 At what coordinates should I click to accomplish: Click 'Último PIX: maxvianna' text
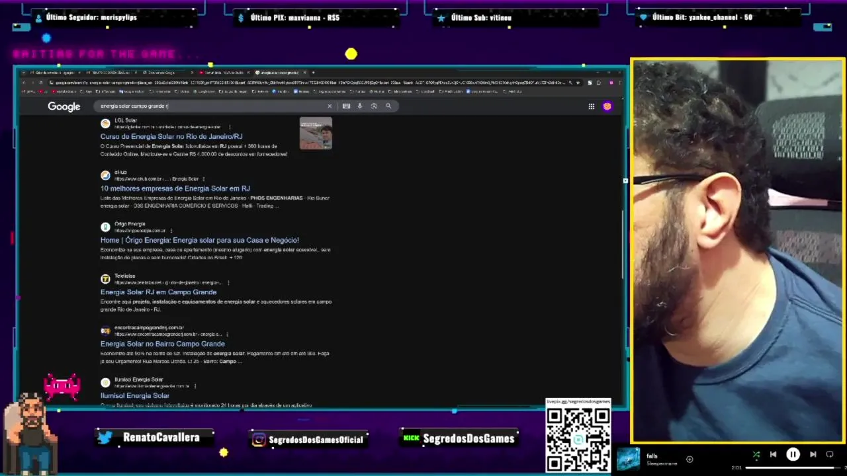click(295, 18)
